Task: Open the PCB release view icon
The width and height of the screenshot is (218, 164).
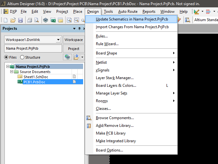Action: click(x=53, y=20)
